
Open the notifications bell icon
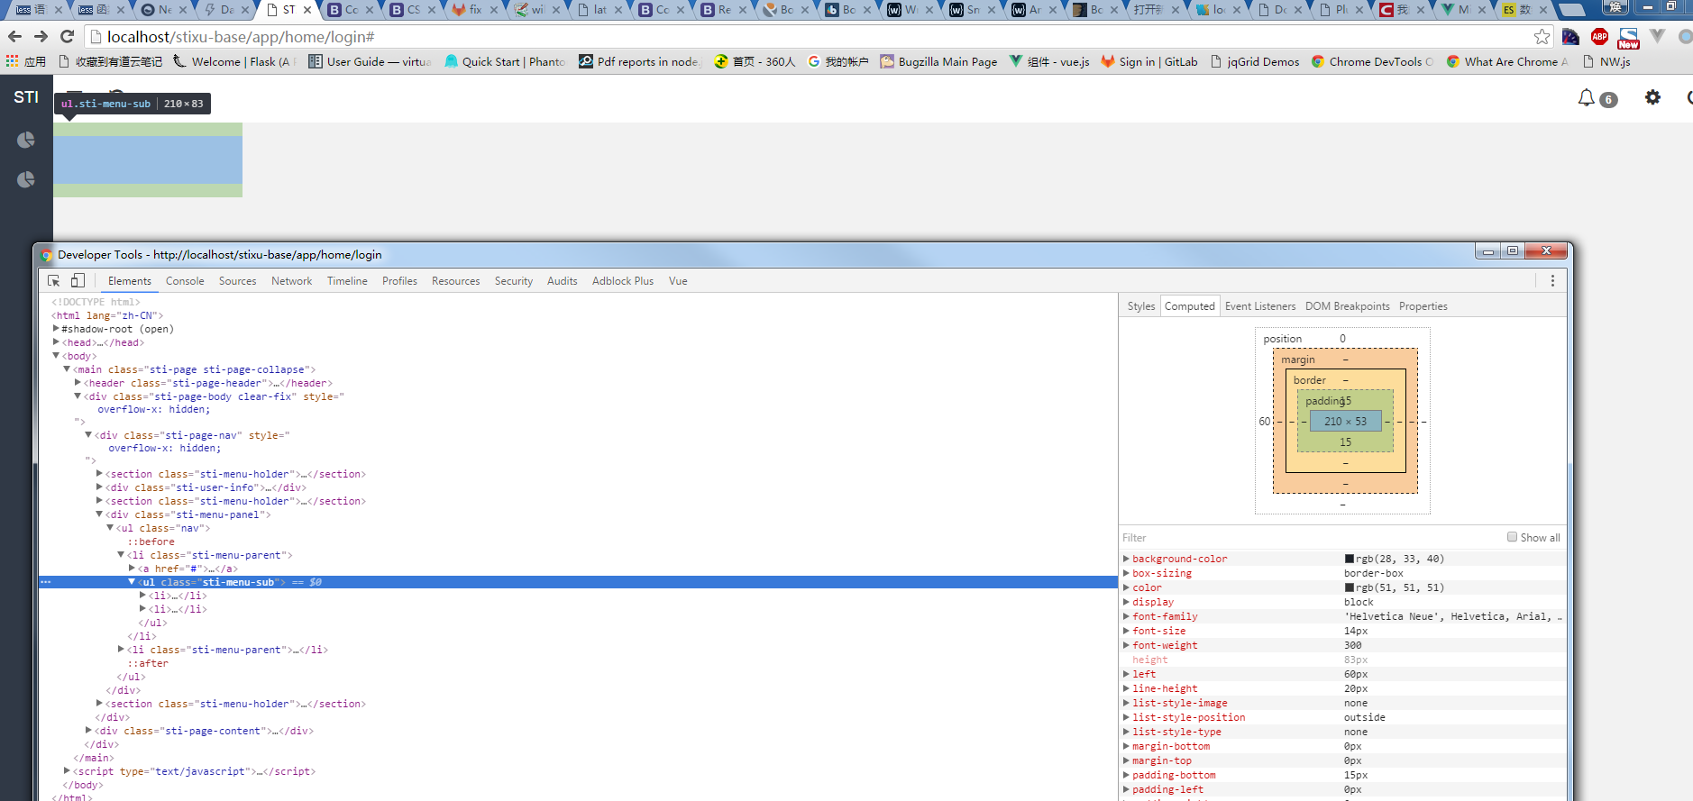pos(1587,97)
